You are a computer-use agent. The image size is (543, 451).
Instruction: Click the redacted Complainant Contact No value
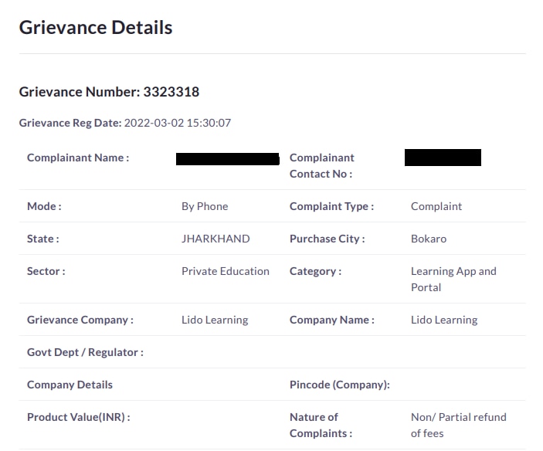pos(443,158)
